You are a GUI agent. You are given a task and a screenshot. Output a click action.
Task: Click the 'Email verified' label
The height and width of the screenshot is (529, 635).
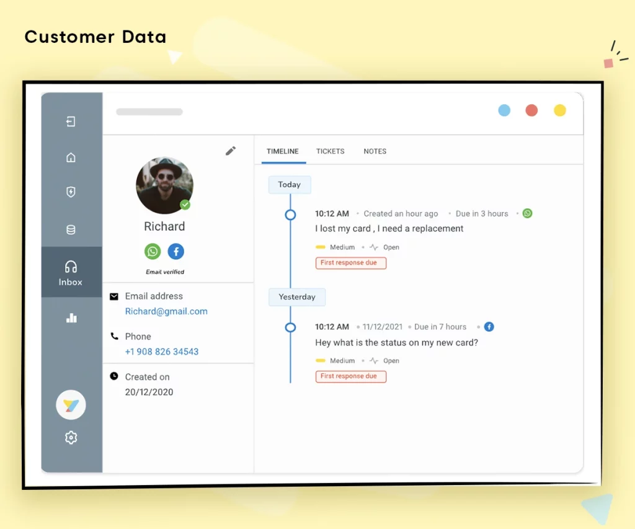click(165, 272)
